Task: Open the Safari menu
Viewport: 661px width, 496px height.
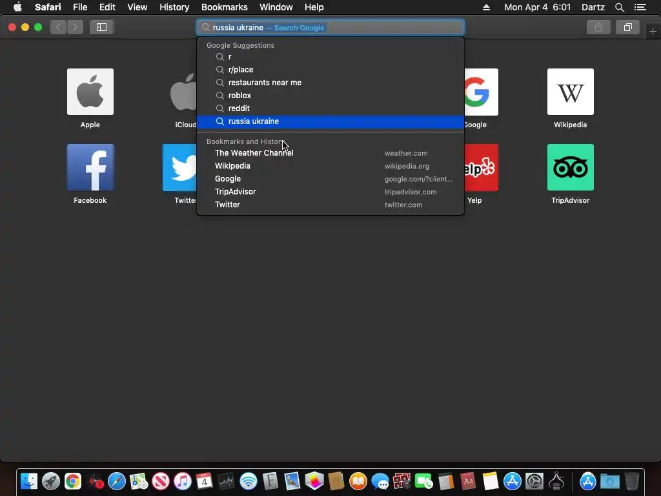Action: coord(48,7)
